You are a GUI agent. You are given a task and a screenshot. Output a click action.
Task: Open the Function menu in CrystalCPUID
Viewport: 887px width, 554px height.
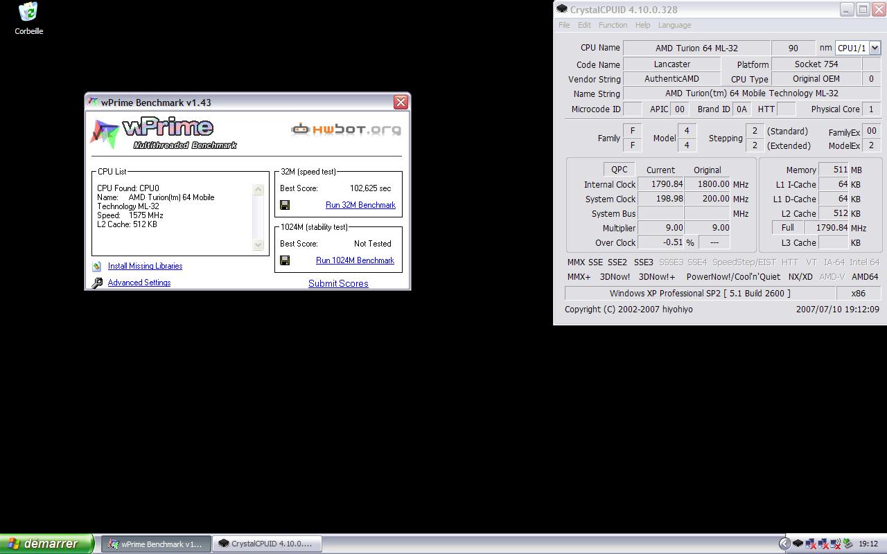613,25
